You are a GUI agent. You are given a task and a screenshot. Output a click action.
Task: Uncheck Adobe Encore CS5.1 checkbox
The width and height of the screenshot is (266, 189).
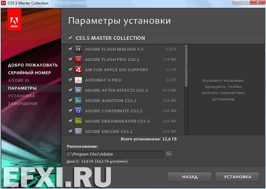(70, 131)
